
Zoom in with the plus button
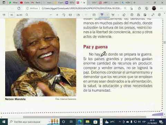pyautogui.click(x=57, y=15)
